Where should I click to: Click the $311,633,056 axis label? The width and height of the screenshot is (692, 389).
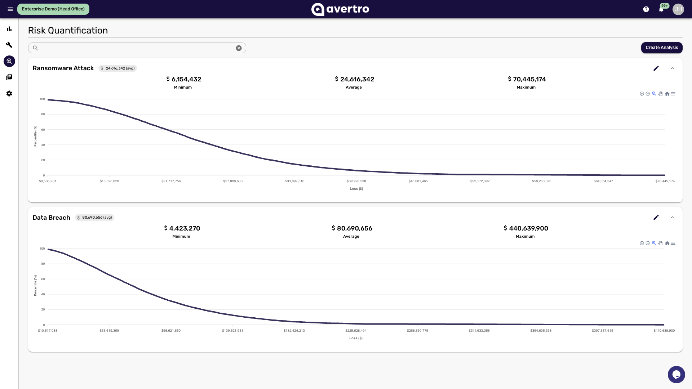point(479,331)
